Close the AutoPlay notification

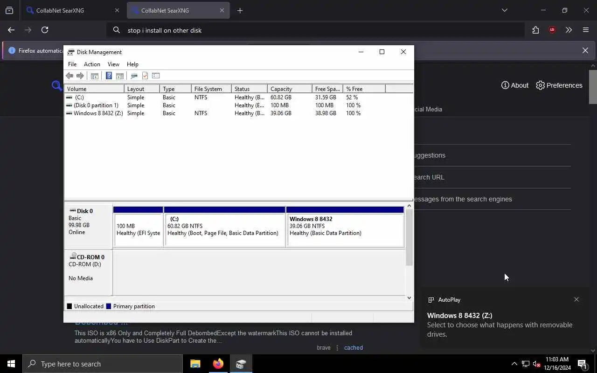point(576,299)
